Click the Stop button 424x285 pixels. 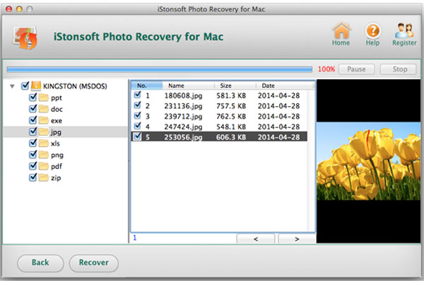pos(398,69)
